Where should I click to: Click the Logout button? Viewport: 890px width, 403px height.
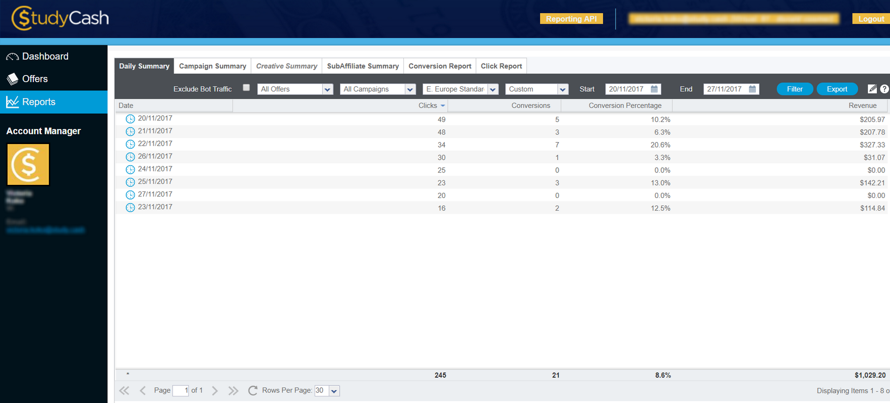[x=871, y=19]
